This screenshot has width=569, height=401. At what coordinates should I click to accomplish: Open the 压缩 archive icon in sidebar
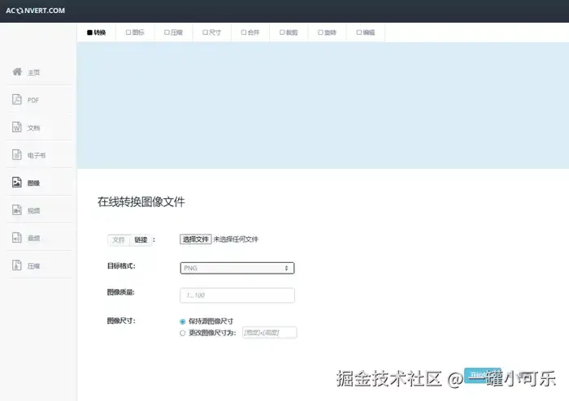pos(17,265)
